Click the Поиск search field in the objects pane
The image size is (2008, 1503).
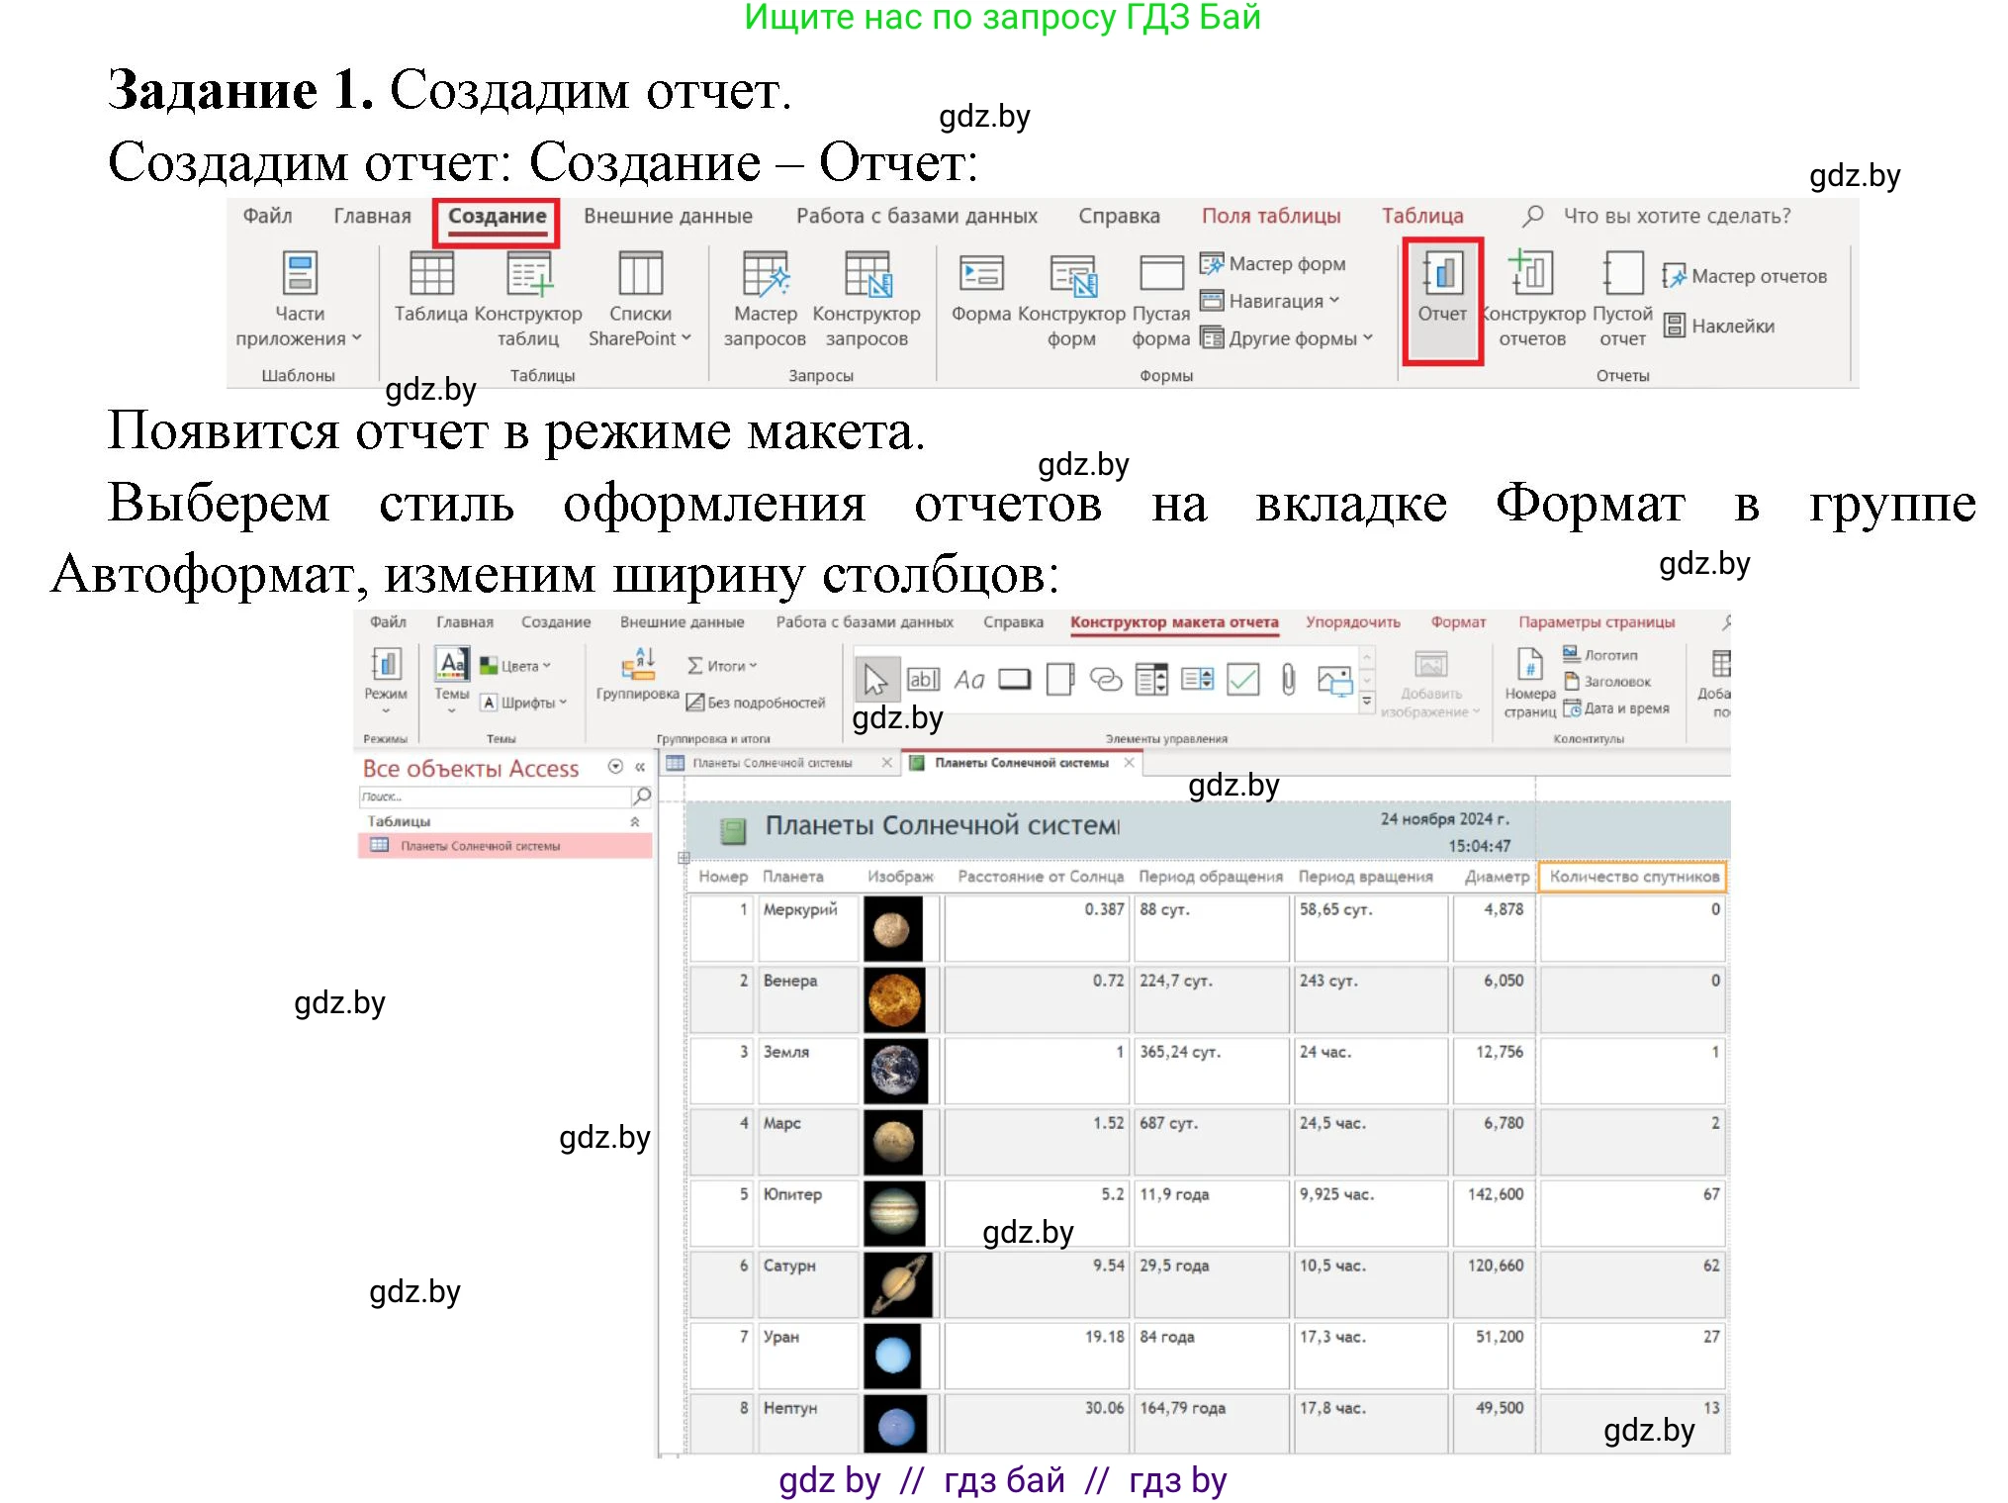click(495, 798)
